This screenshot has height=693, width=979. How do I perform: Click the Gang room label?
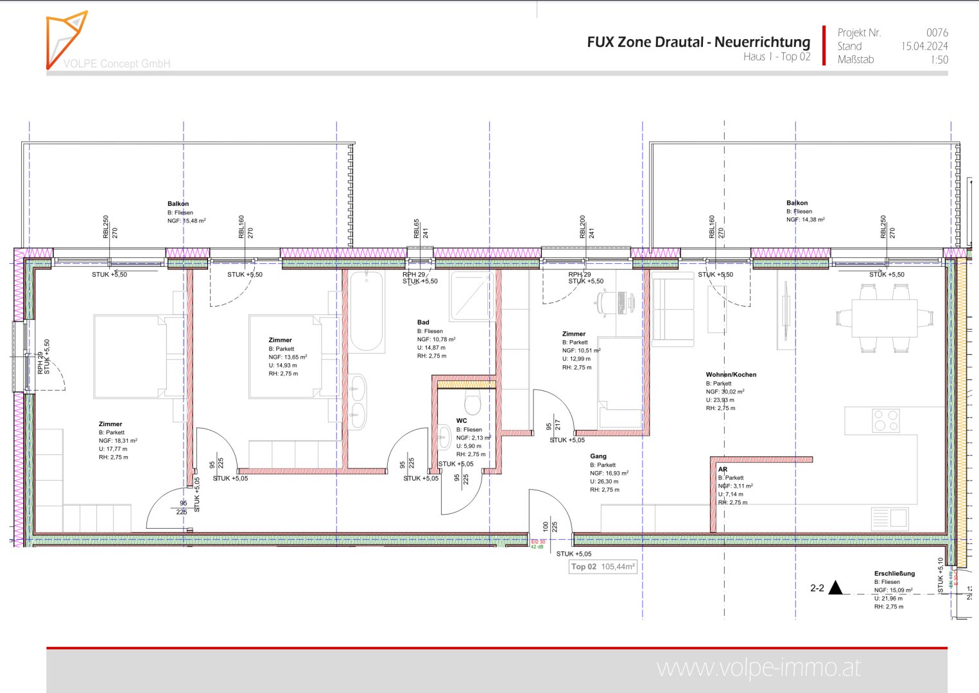[598, 456]
